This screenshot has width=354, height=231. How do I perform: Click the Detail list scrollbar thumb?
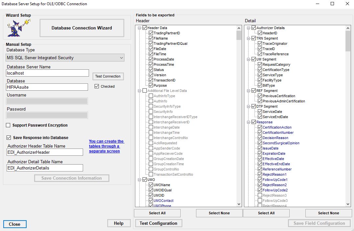(348, 41)
